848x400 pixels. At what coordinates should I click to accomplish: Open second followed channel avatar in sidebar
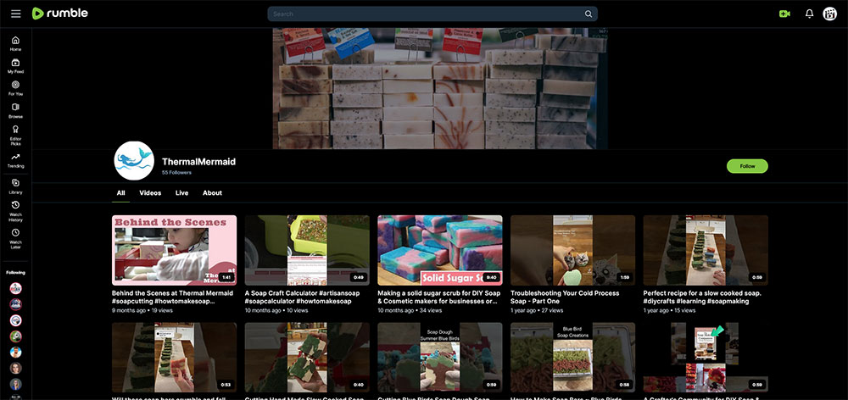point(15,304)
